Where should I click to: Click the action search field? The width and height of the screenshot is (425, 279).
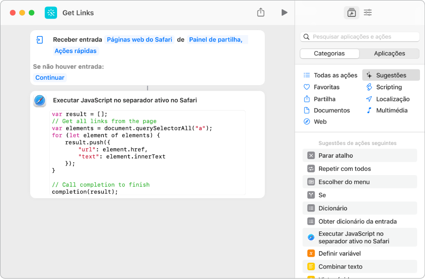[360, 36]
